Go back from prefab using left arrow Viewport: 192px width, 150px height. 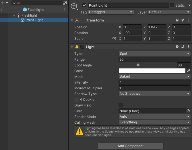pyautogui.click(x=2, y=10)
